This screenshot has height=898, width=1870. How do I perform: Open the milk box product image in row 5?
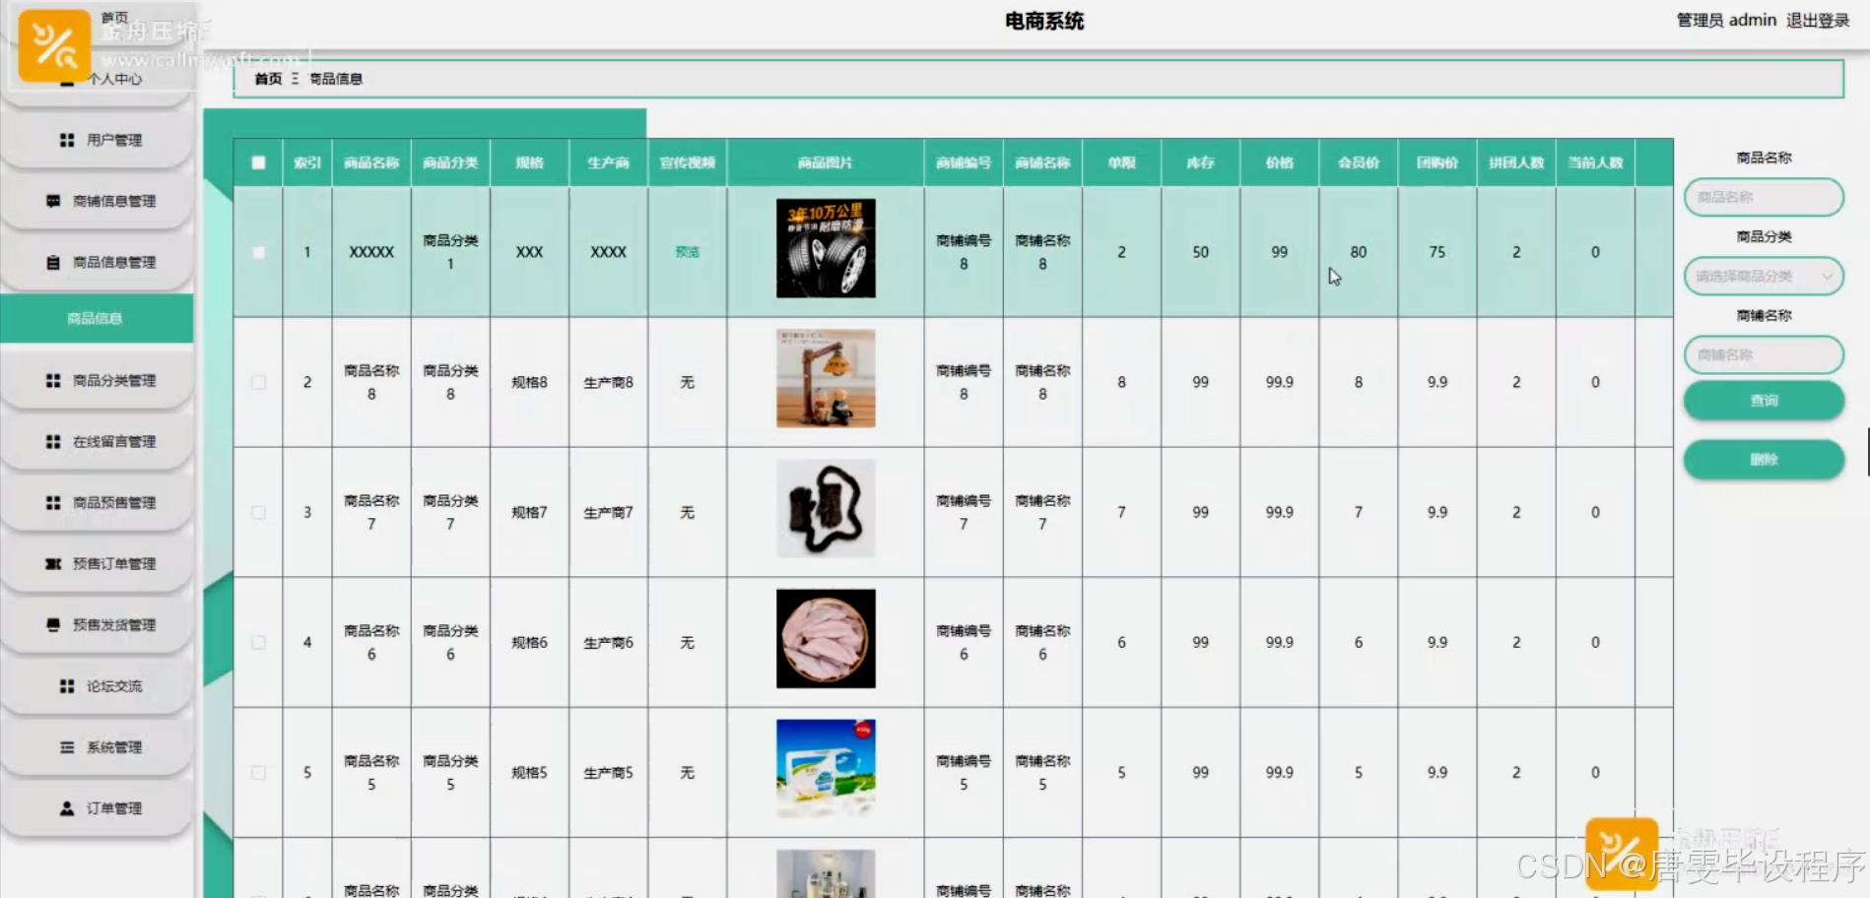click(x=826, y=768)
